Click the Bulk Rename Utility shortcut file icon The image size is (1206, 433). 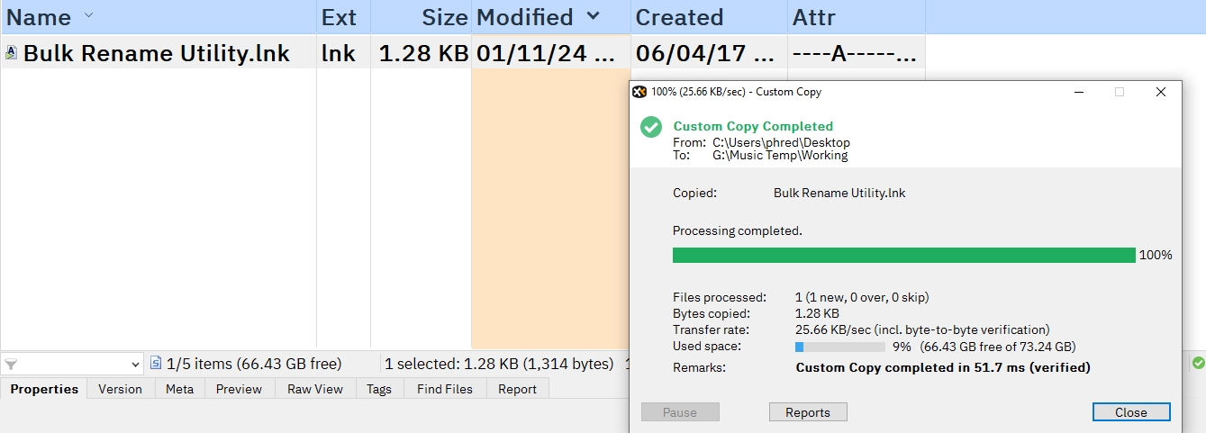pos(11,53)
